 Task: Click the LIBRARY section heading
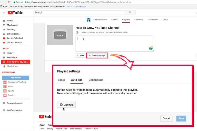click(5, 49)
